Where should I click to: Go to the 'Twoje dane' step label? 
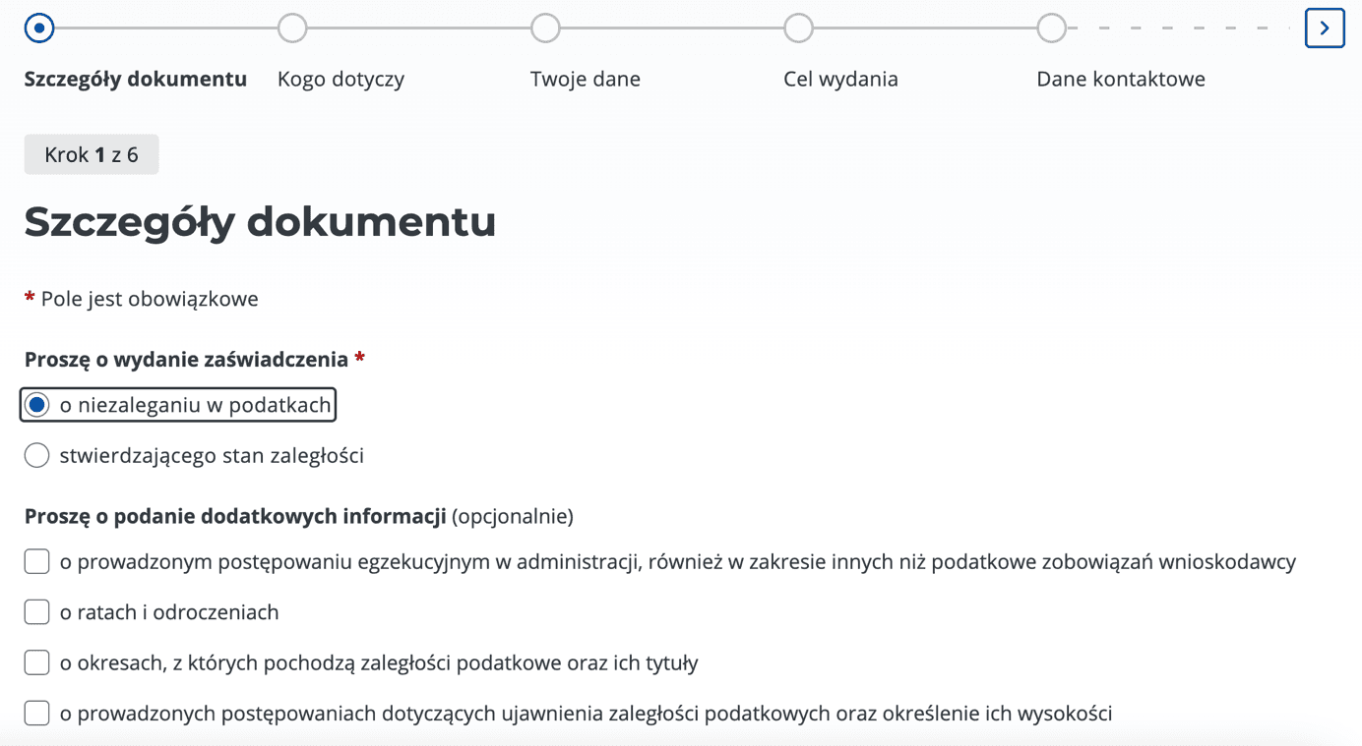point(585,80)
